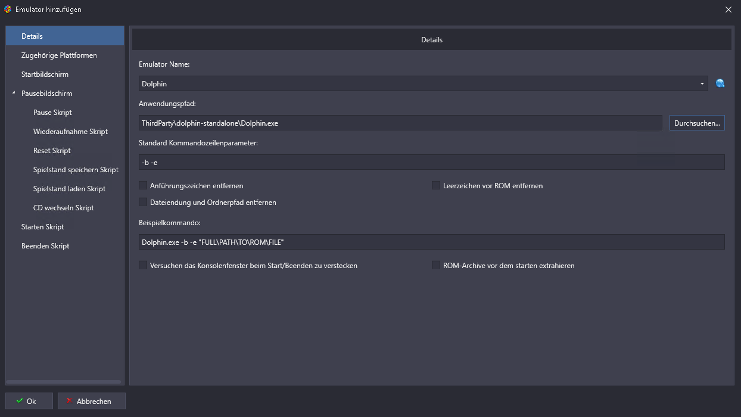Viewport: 741px width, 417px height.
Task: Confirm with the Ok button
Action: [29, 401]
